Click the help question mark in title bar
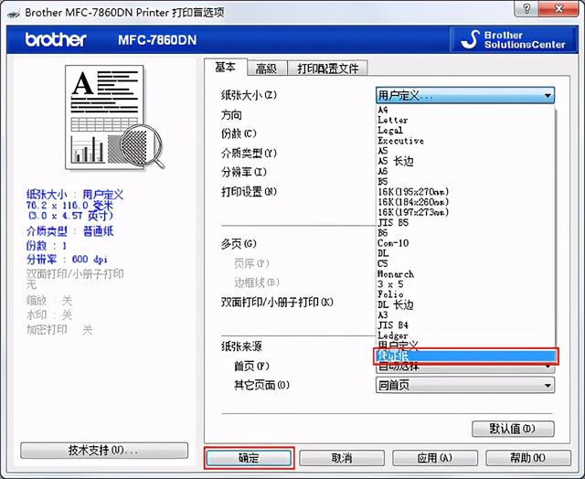 pos(526,8)
